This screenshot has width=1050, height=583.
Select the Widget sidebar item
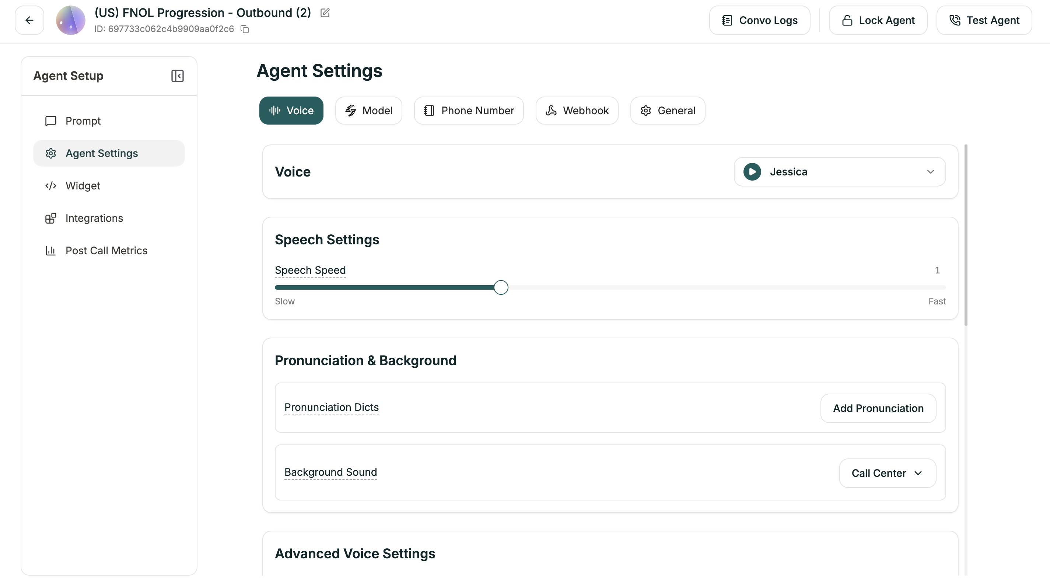83,185
